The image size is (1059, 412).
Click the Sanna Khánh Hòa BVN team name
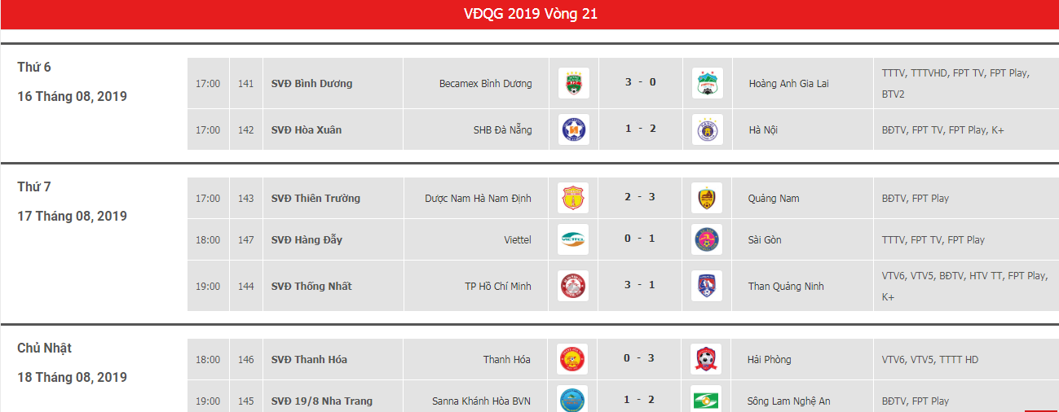482,401
